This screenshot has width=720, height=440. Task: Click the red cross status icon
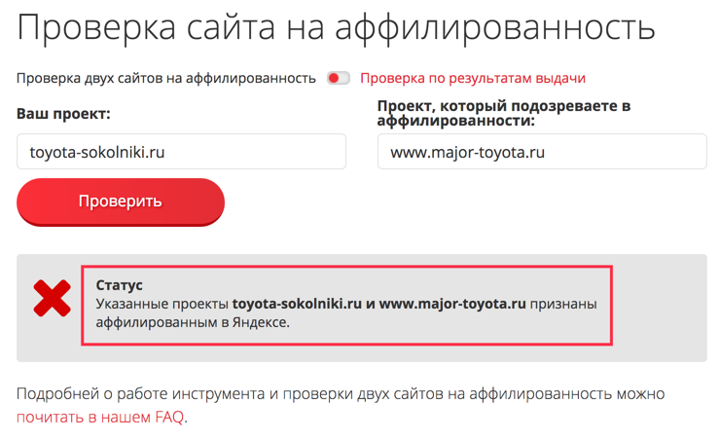point(52,298)
